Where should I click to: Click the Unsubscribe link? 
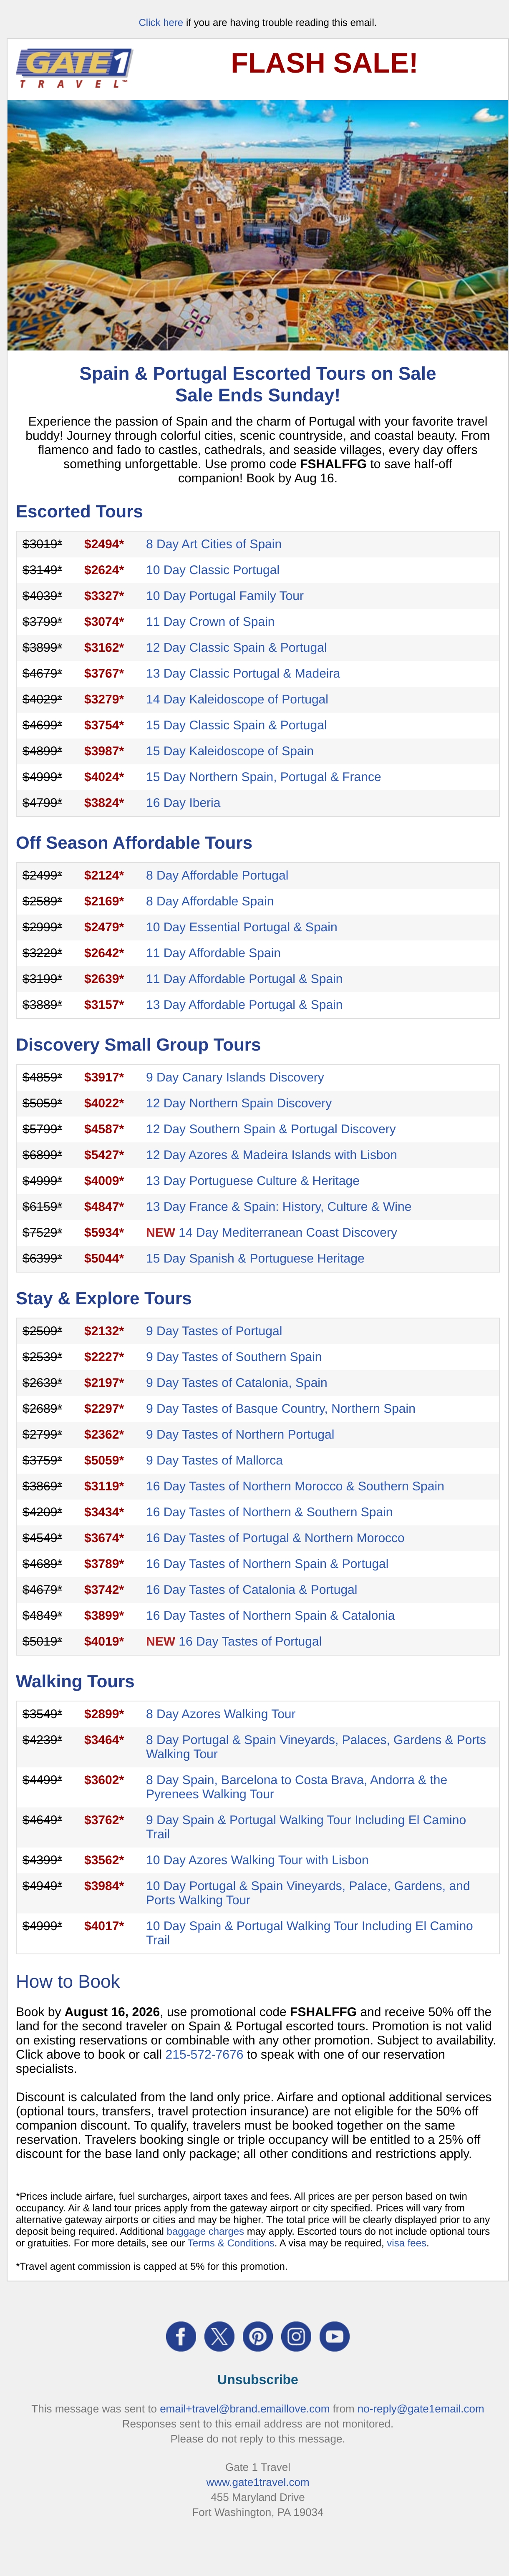[x=258, y=2379]
